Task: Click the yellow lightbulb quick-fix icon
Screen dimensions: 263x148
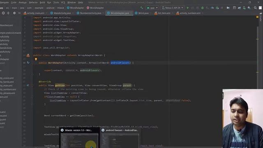Action: point(36,59)
